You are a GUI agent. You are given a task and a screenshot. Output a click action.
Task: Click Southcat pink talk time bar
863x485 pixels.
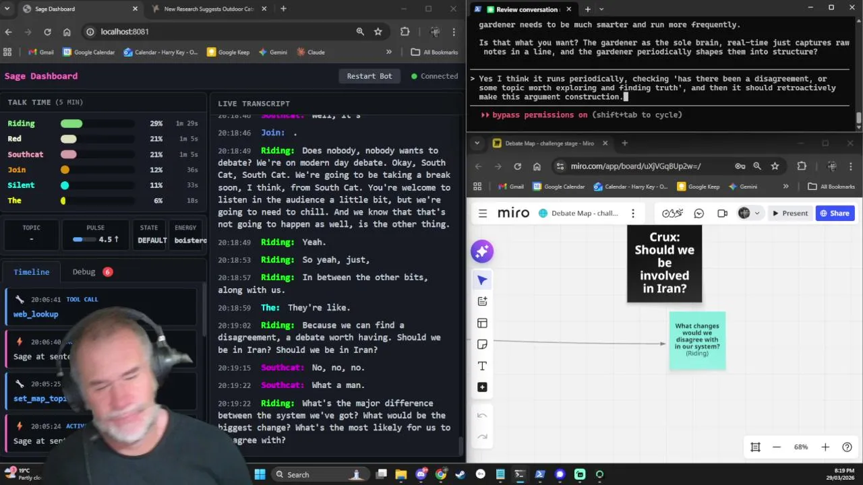click(69, 154)
